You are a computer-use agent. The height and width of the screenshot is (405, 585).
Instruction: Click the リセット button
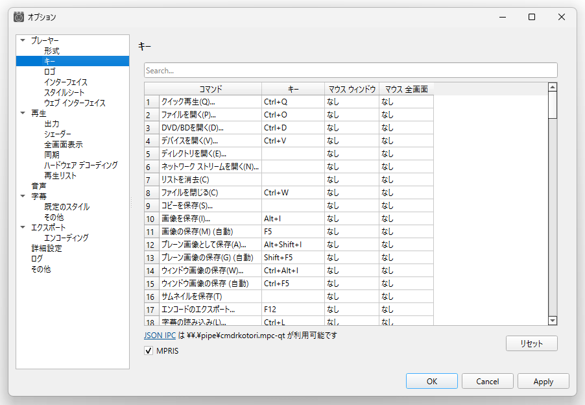(x=532, y=343)
